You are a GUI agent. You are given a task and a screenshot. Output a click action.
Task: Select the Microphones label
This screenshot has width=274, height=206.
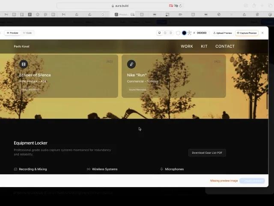(x=174, y=169)
